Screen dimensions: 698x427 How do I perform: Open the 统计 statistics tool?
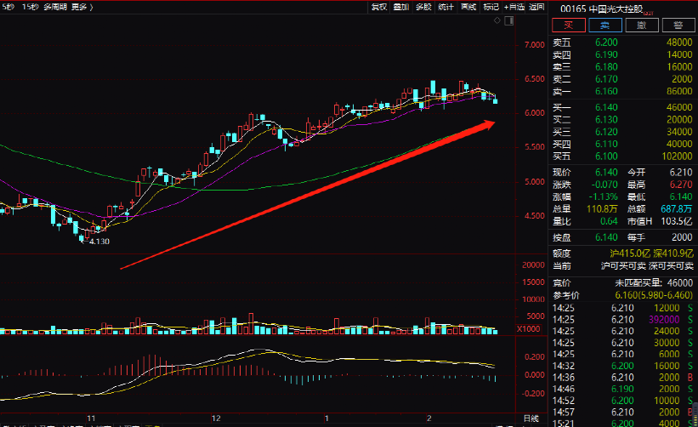[445, 7]
